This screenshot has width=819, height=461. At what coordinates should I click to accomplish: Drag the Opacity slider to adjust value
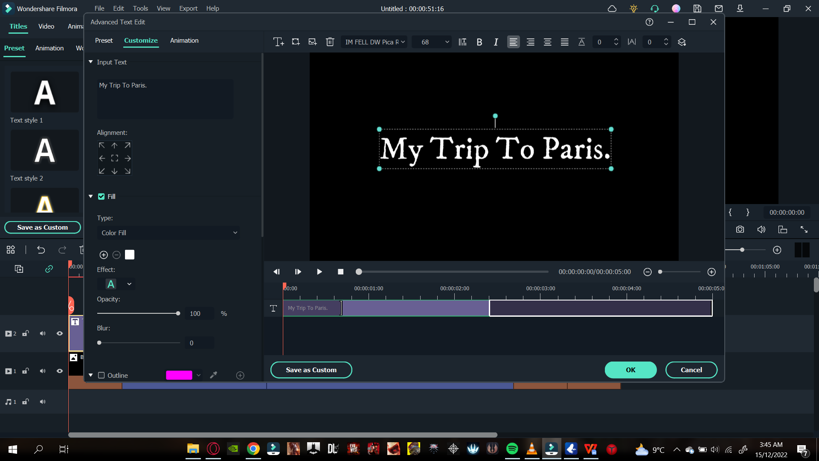point(178,313)
